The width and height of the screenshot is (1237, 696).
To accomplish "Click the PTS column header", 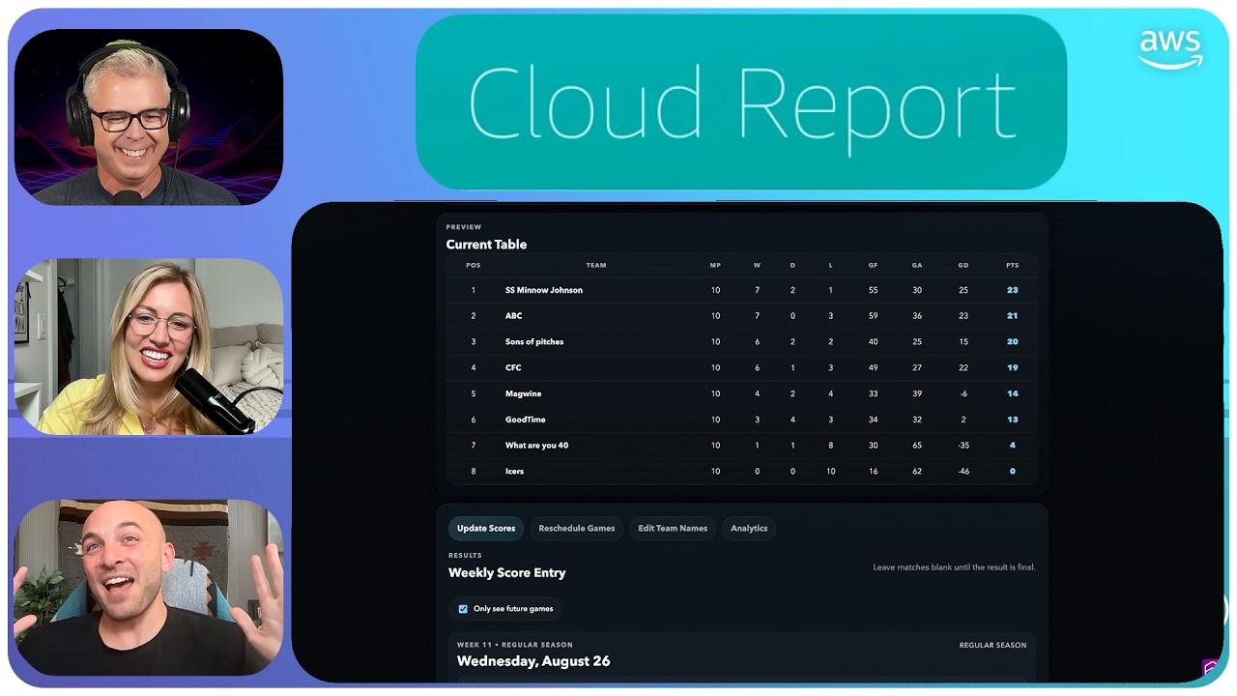I will 1012,265.
